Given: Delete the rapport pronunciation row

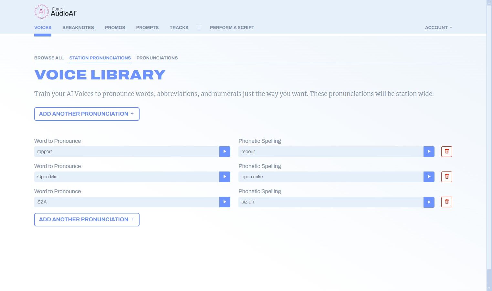Looking at the screenshot, I should [x=446, y=151].
